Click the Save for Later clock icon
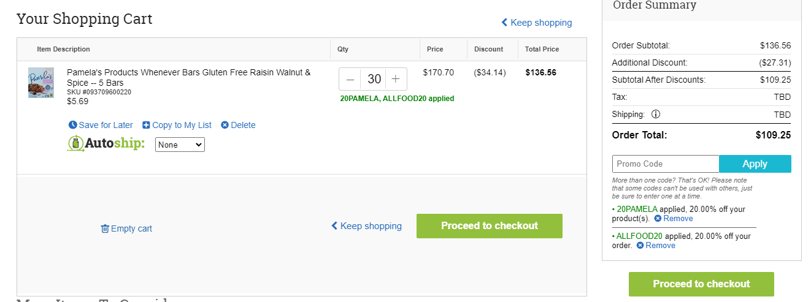This screenshot has height=302, width=811. [73, 125]
